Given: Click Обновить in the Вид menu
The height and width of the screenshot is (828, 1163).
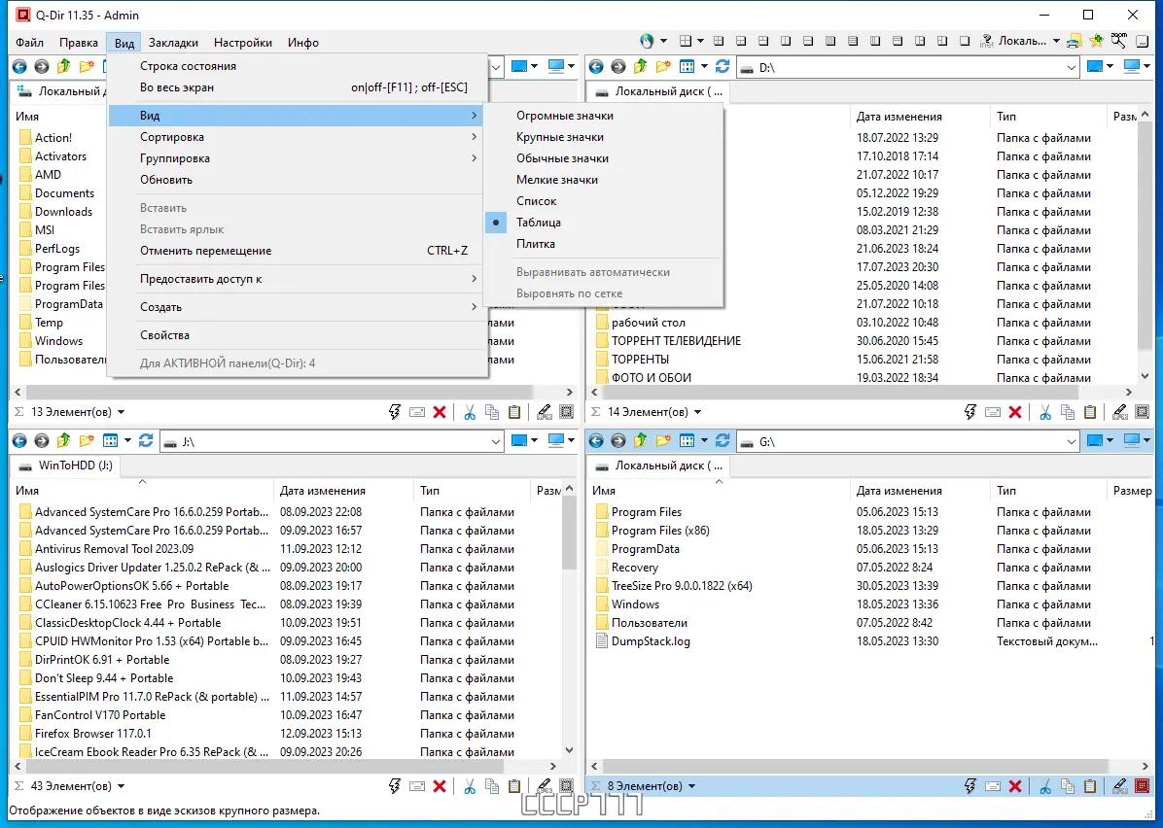Looking at the screenshot, I should point(297,180).
